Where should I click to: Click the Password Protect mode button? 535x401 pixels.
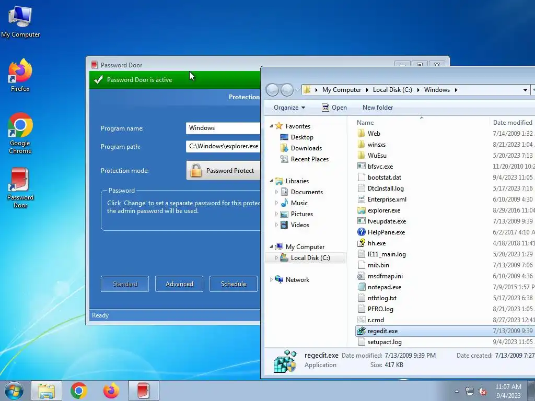coord(223,171)
